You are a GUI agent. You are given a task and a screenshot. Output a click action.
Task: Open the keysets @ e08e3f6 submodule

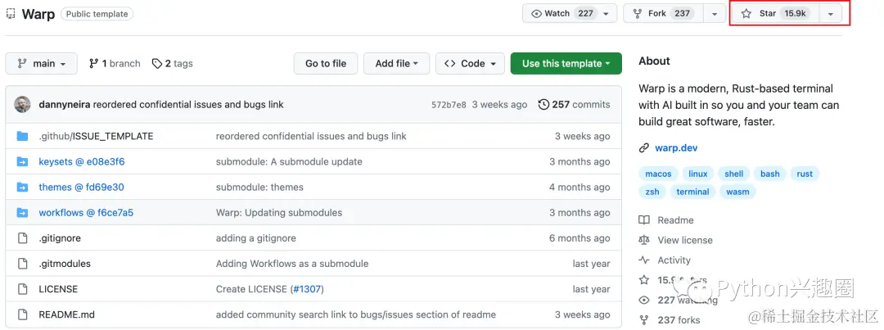click(x=82, y=162)
